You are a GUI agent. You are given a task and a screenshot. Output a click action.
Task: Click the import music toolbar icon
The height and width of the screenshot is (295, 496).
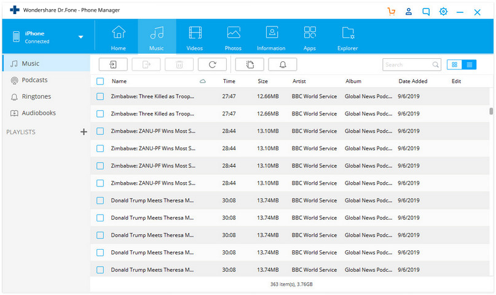pos(113,64)
